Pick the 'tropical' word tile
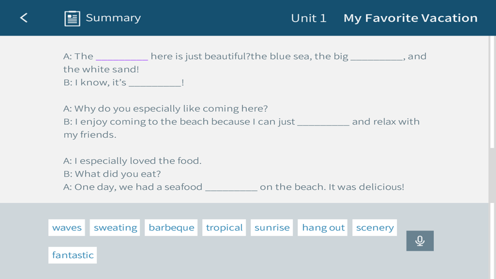This screenshot has height=279, width=496. tap(224, 227)
